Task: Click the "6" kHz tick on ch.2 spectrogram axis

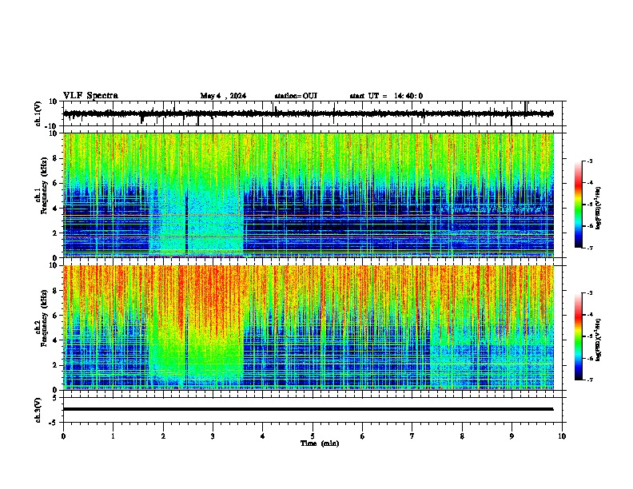Action: click(x=55, y=316)
